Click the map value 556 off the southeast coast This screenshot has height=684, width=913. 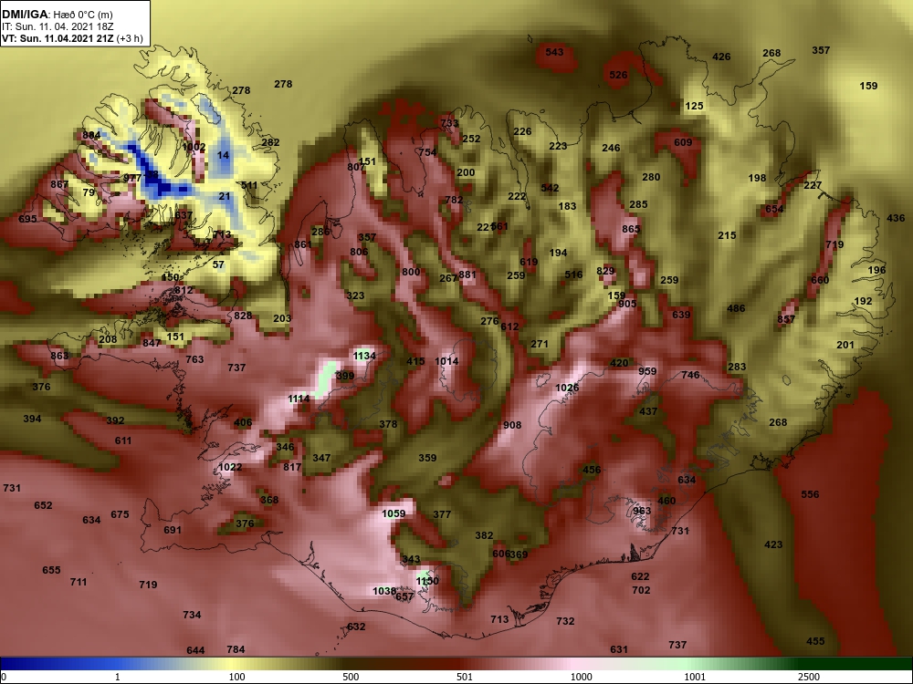pyautogui.click(x=810, y=495)
